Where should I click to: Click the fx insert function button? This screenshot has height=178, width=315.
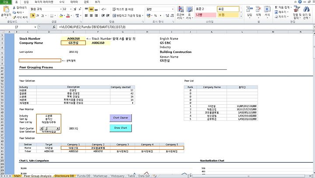click(x=54, y=27)
